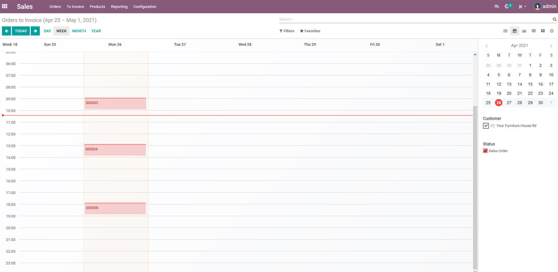
Task: Switch to list view icon
Action: 505,31
